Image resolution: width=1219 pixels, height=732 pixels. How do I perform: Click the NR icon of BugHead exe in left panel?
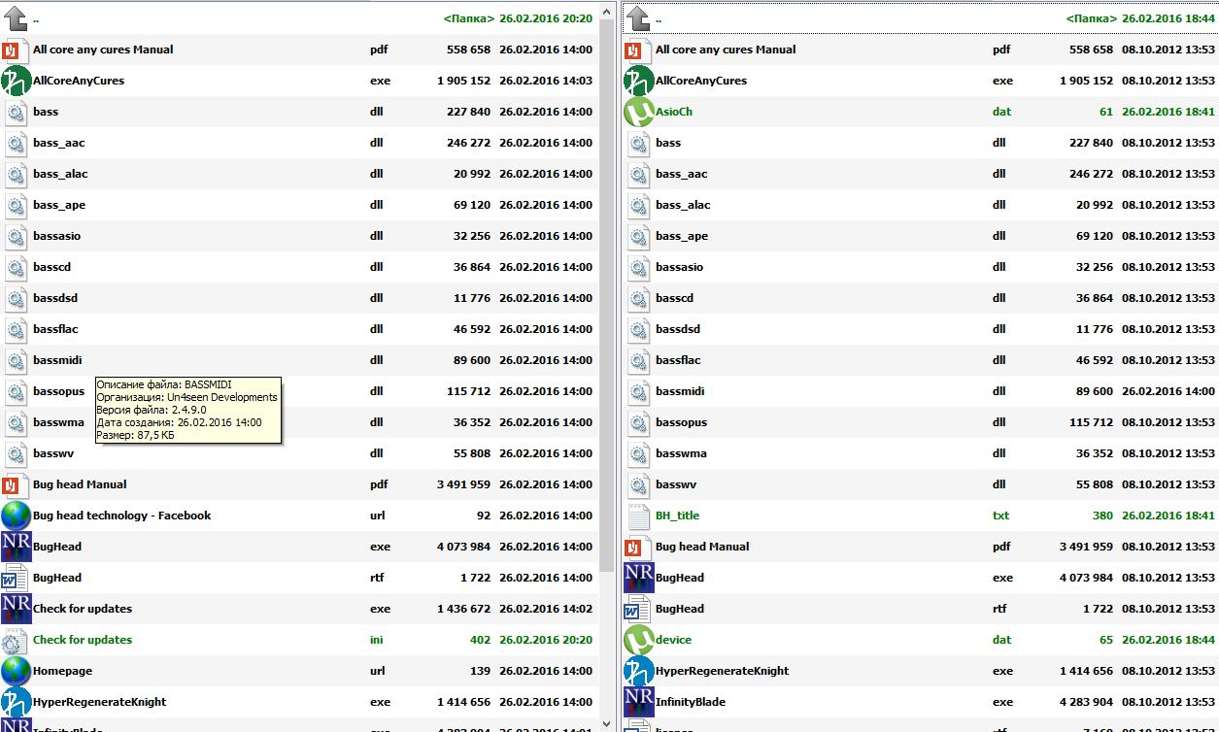tap(16, 547)
